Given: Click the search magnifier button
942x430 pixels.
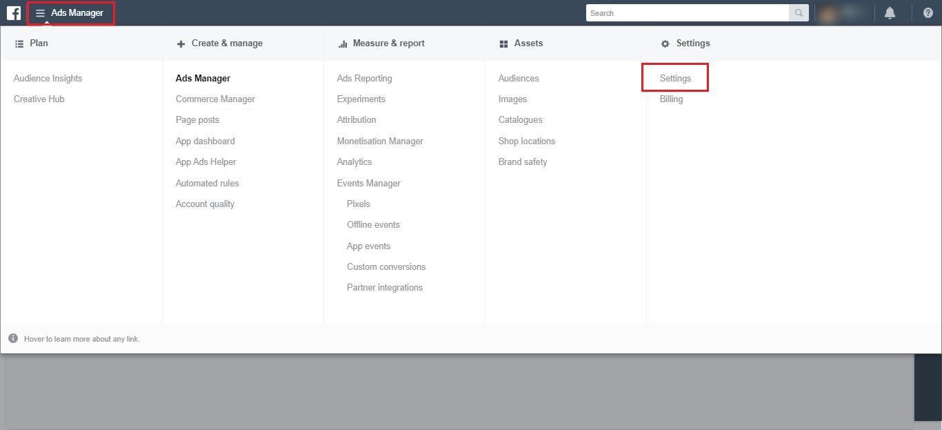Looking at the screenshot, I should (799, 13).
